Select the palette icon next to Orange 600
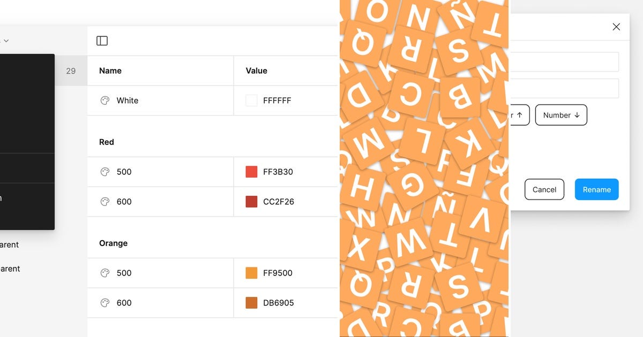 click(x=104, y=303)
